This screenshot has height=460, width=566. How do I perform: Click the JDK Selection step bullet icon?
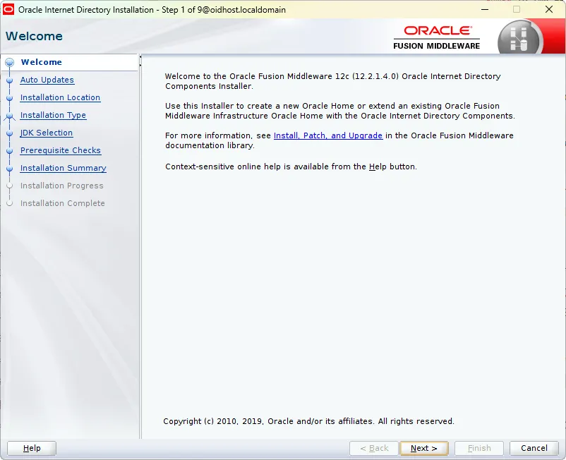pyautogui.click(x=10, y=133)
